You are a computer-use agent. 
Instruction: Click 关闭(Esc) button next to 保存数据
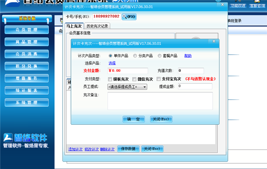point(152,149)
